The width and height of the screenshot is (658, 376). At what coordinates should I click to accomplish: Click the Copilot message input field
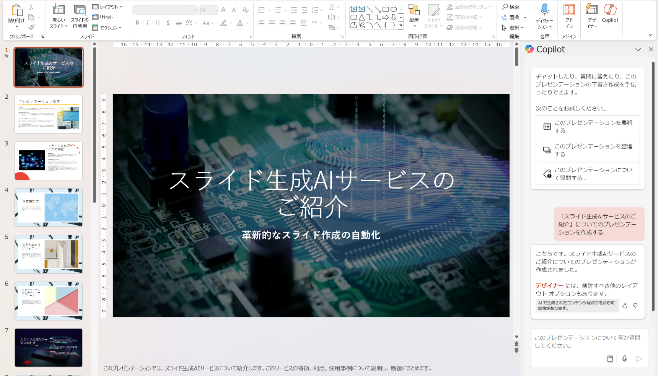point(590,347)
